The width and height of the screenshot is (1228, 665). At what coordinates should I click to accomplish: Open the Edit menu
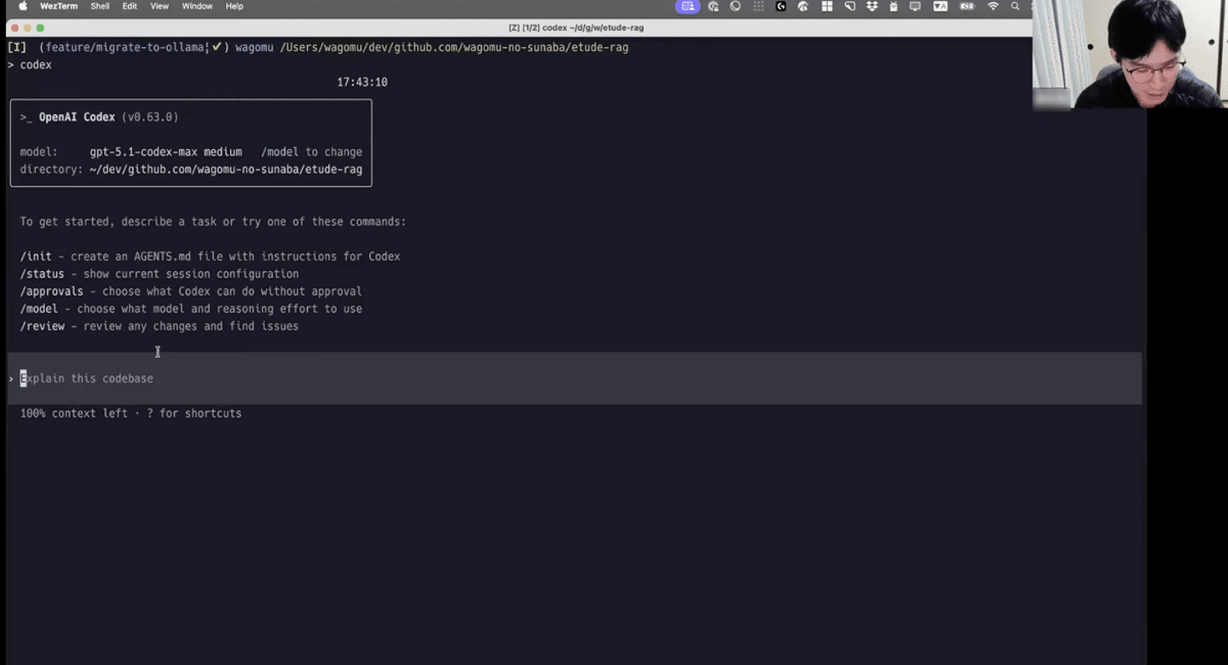click(130, 6)
